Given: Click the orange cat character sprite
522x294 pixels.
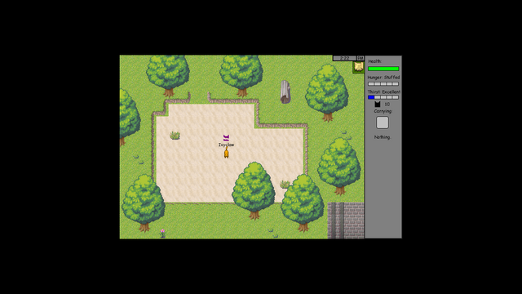Looking at the screenshot, I should click(x=226, y=153).
